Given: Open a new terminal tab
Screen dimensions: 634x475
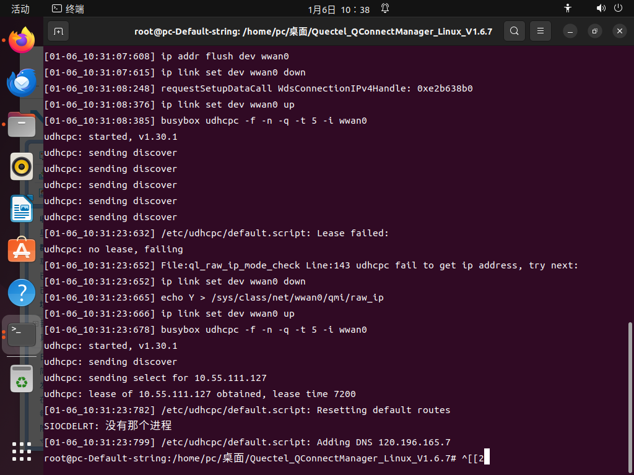Looking at the screenshot, I should (58, 31).
